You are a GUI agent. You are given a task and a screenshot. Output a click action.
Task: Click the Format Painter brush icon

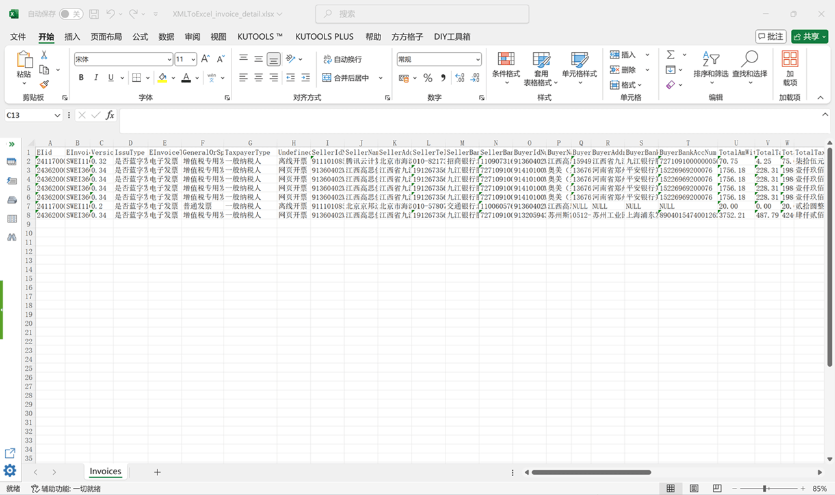tap(44, 84)
